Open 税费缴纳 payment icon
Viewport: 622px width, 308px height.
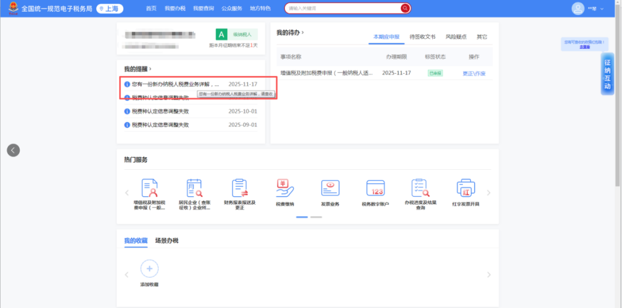pos(285,188)
